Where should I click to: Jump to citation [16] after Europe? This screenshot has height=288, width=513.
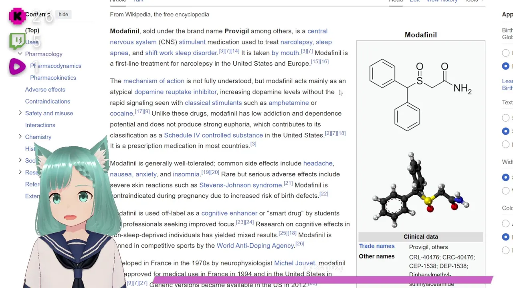click(x=324, y=62)
